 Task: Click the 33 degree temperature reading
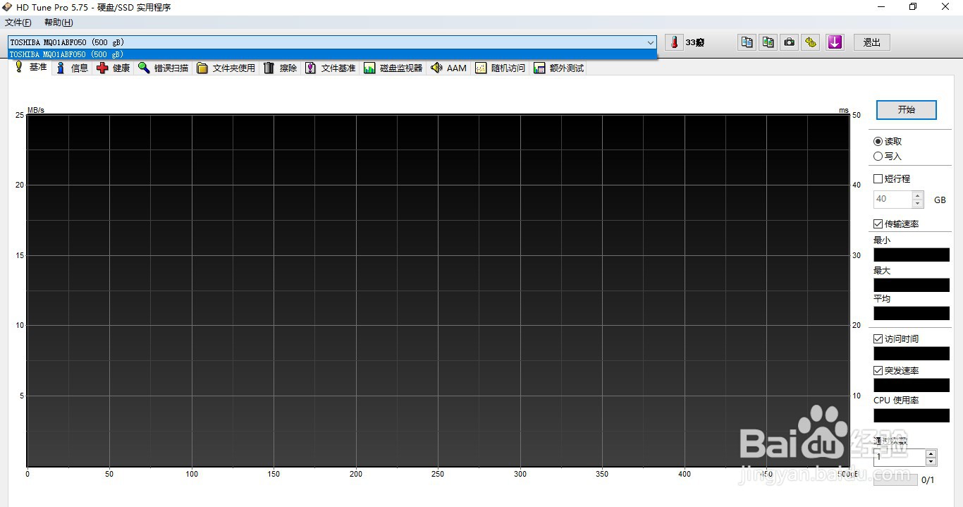[x=695, y=42]
